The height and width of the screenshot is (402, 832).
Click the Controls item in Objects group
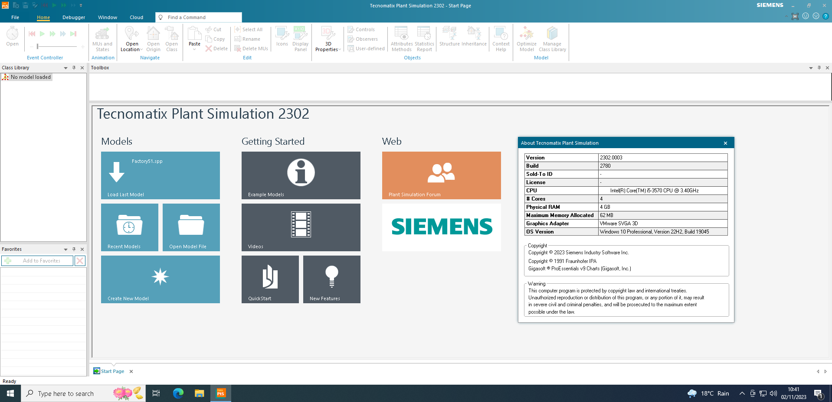(361, 29)
